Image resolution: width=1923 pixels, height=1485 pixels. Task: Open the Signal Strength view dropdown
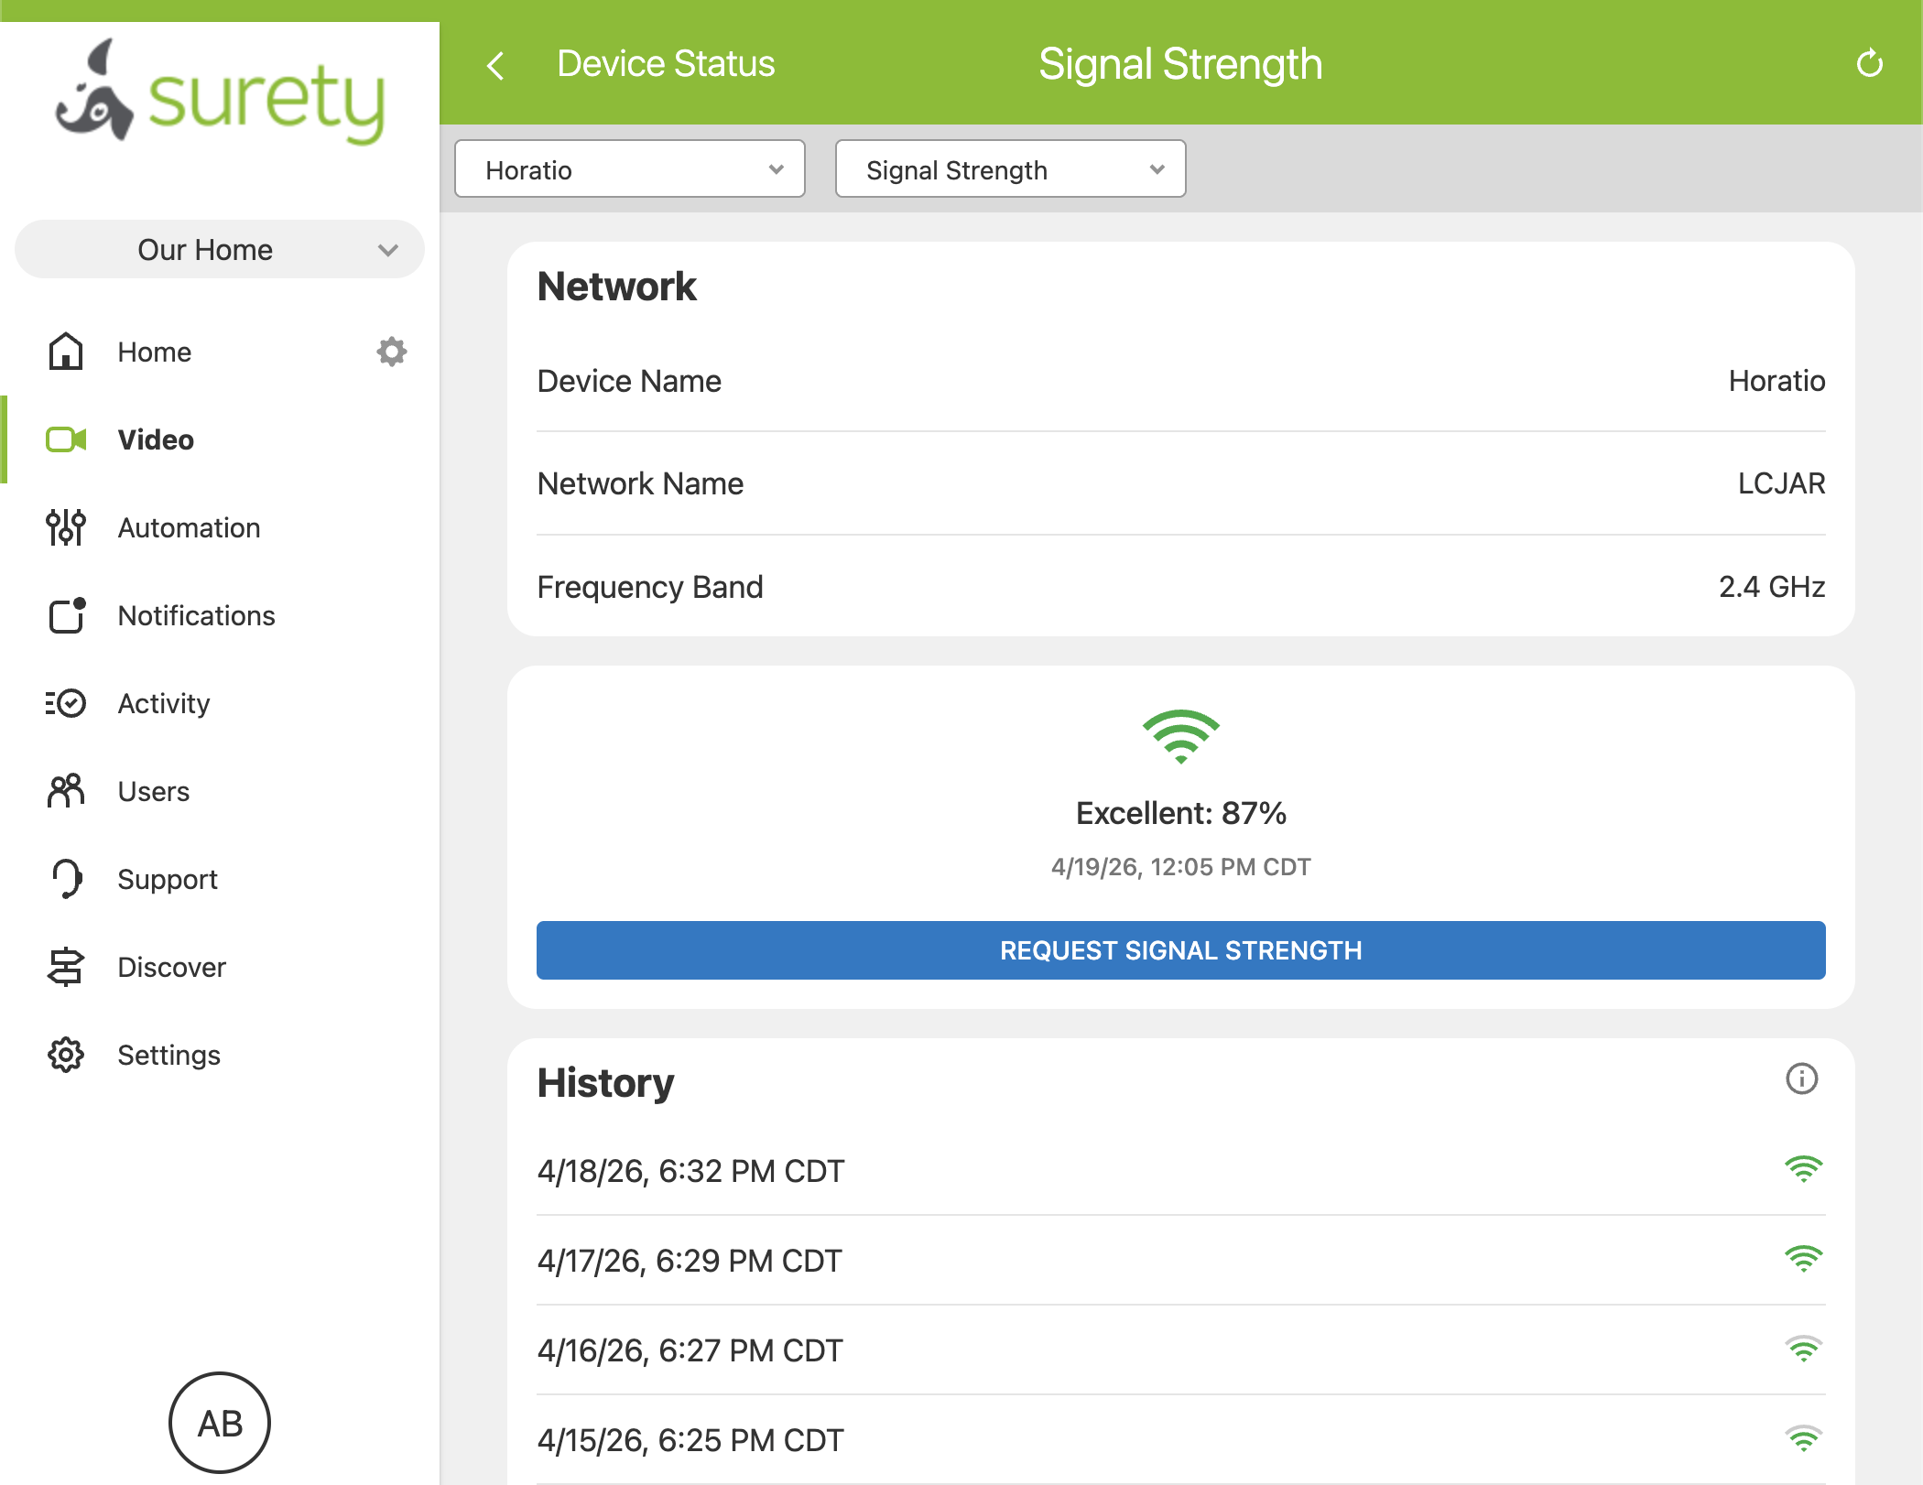click(1010, 169)
